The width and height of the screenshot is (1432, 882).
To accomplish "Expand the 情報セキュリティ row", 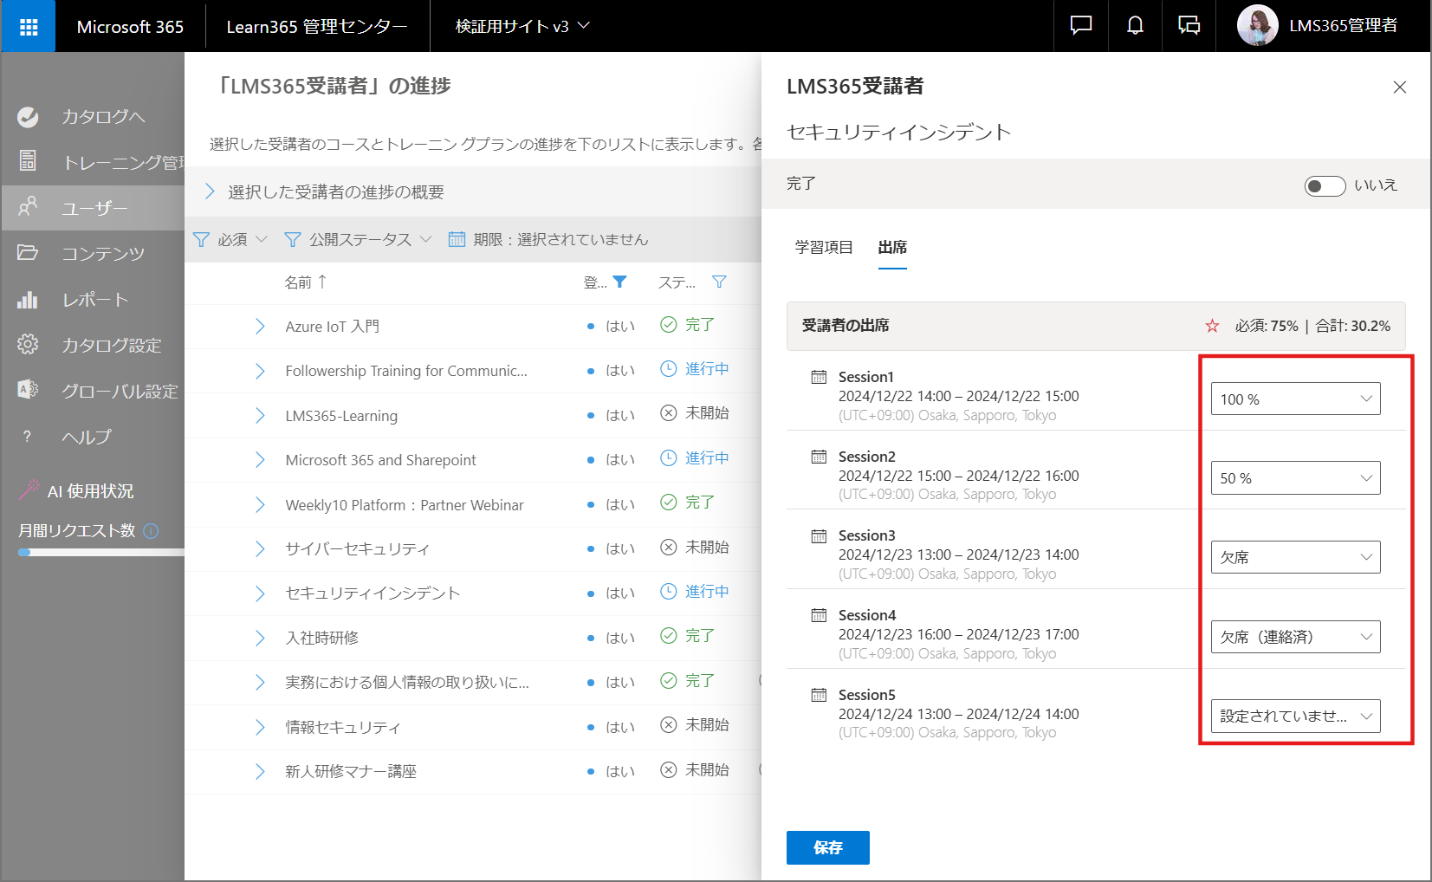I will (x=260, y=727).
